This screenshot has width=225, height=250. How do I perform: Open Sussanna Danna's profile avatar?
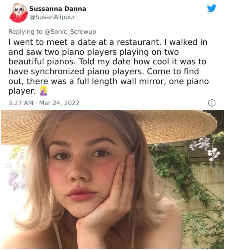click(x=18, y=13)
